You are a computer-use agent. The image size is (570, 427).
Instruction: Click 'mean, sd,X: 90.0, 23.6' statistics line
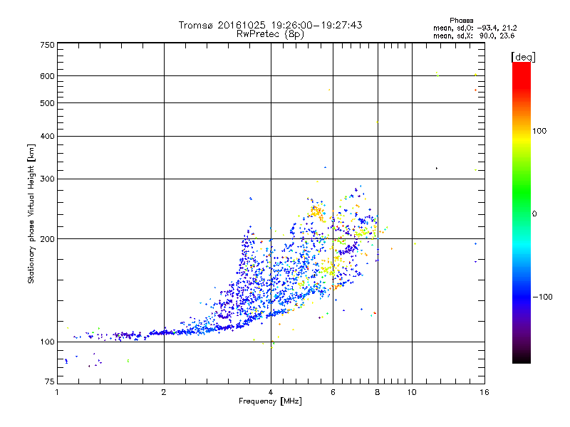tap(474, 36)
